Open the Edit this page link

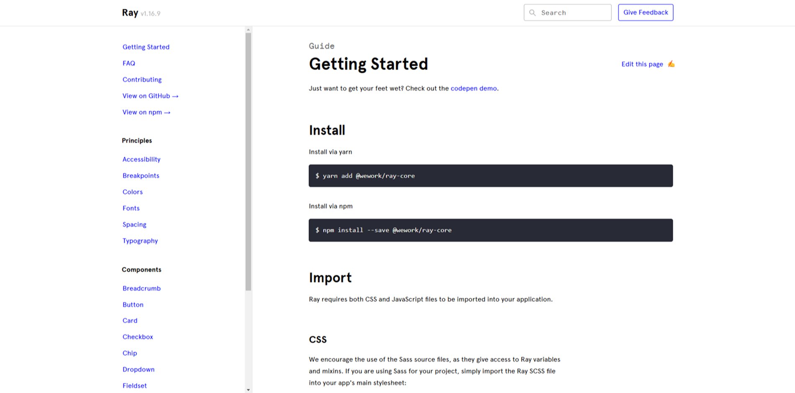[642, 64]
